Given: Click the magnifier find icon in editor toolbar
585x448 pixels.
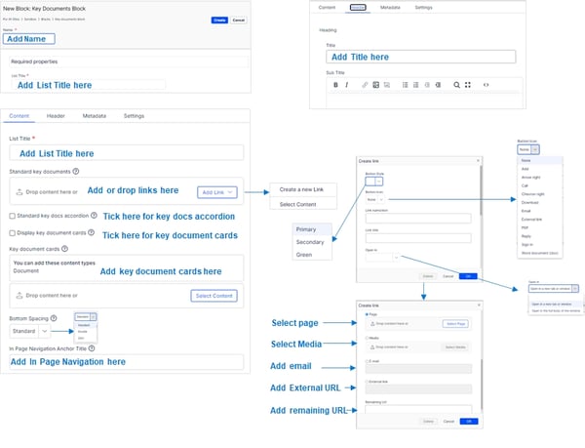Looking at the screenshot, I should [x=456, y=85].
